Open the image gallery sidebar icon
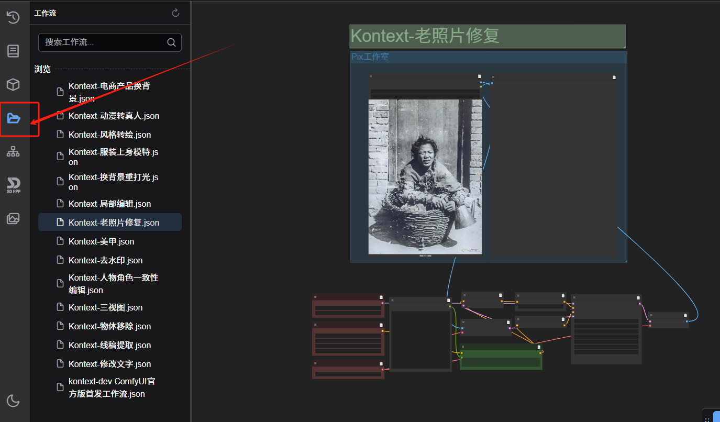 point(13,219)
